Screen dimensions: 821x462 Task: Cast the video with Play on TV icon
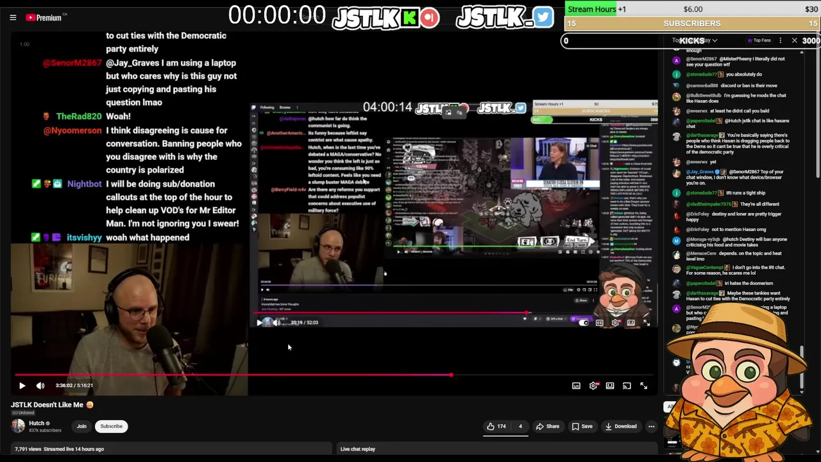[x=627, y=386]
